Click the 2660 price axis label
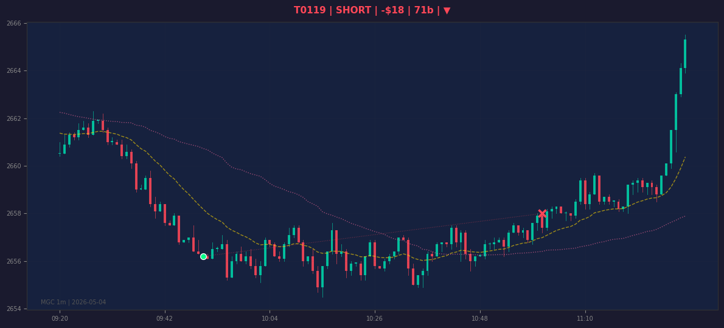The image size is (724, 328). 14,166
